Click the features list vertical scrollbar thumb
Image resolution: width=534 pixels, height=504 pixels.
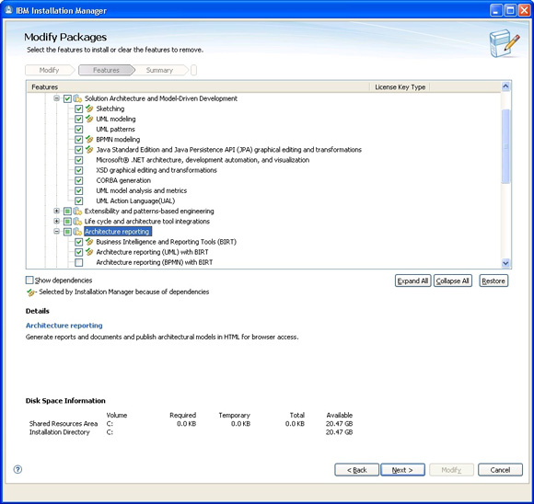[505, 146]
